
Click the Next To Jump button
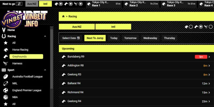(95, 38)
